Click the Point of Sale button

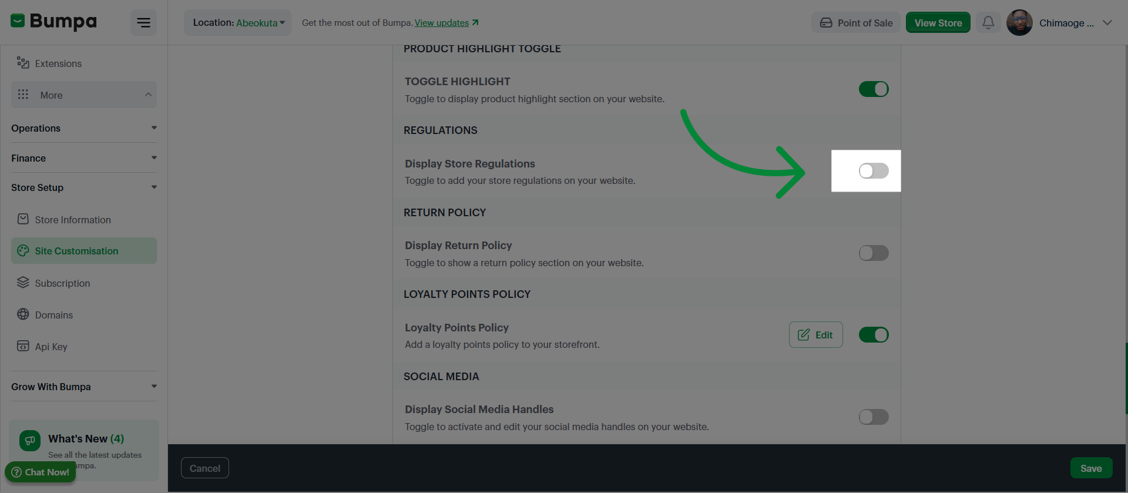pos(856,23)
